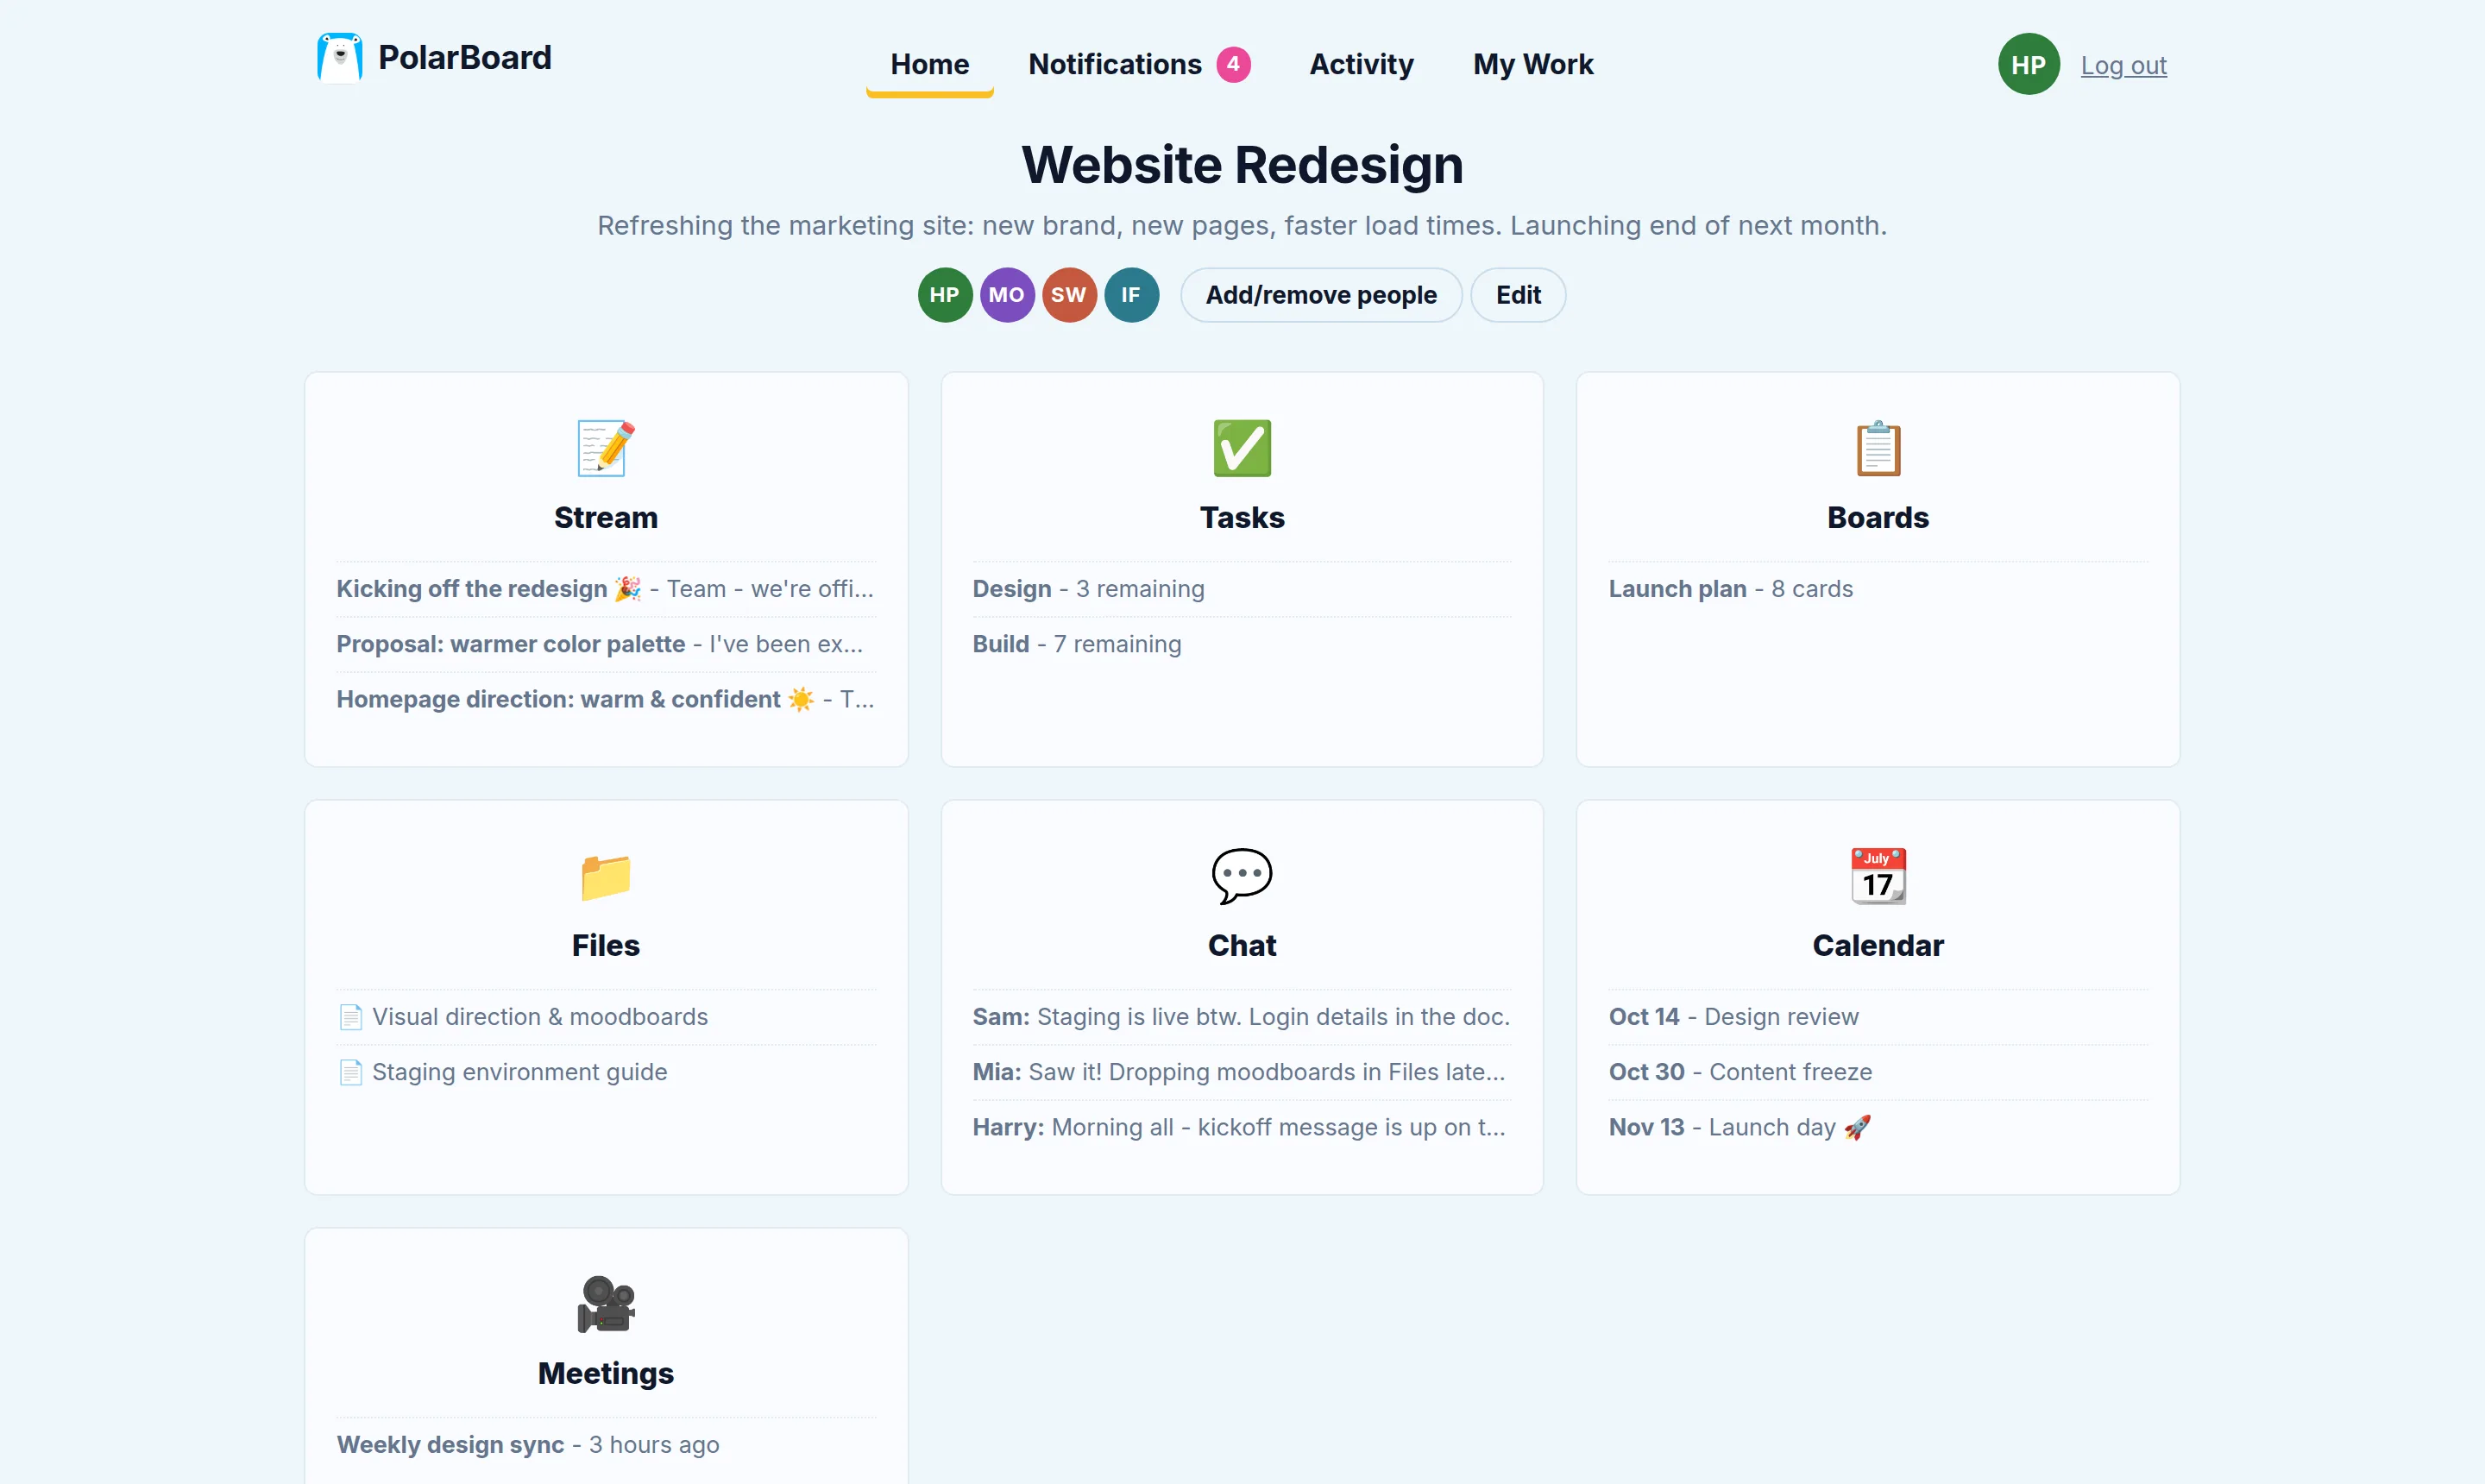Open the 'Visual direction & moodboards' file

pos(605,1017)
